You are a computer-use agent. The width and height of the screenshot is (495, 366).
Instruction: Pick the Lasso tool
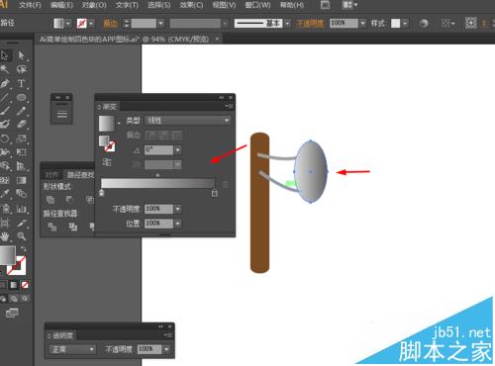(x=21, y=69)
